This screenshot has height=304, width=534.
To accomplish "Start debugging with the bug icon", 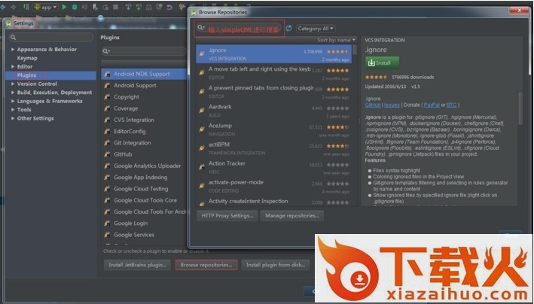I will [75, 7].
